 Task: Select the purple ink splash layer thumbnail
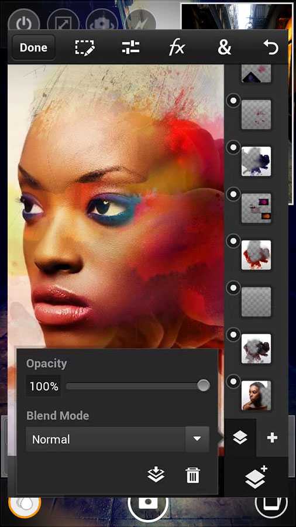[x=256, y=162]
